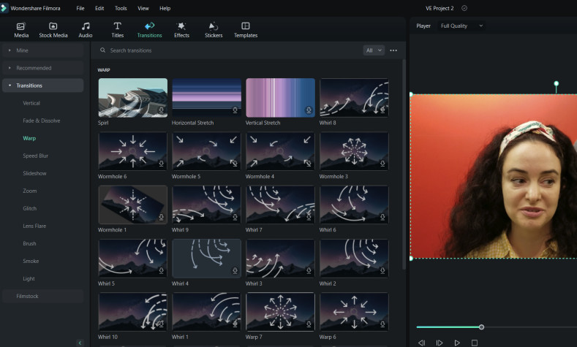Click the transitions panel vertical scrollbar

click(x=404, y=164)
